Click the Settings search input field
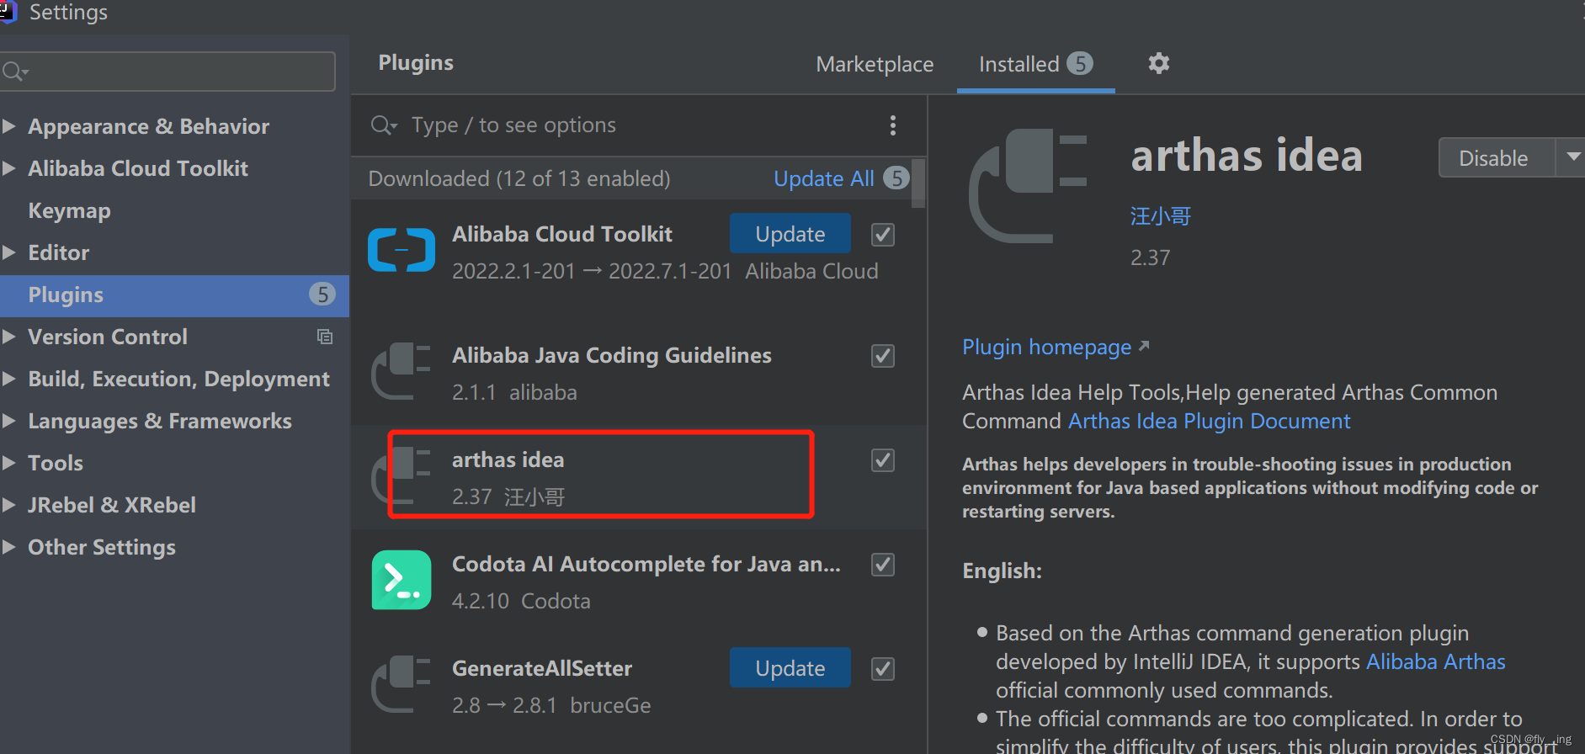The image size is (1585, 754). [177, 72]
